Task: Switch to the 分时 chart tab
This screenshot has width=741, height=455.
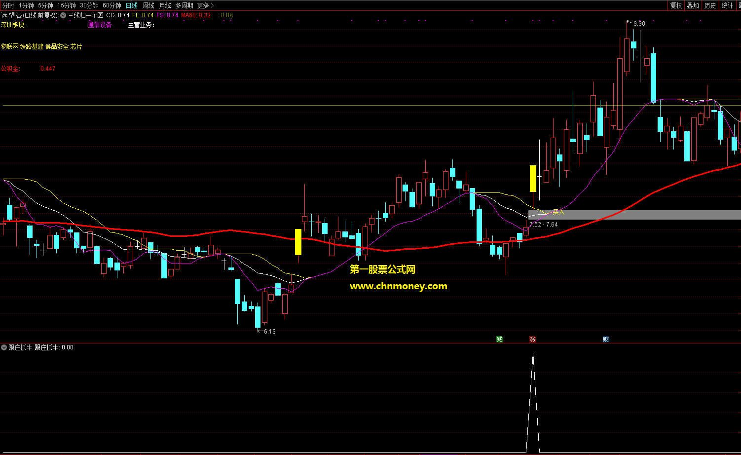Action: [8, 5]
